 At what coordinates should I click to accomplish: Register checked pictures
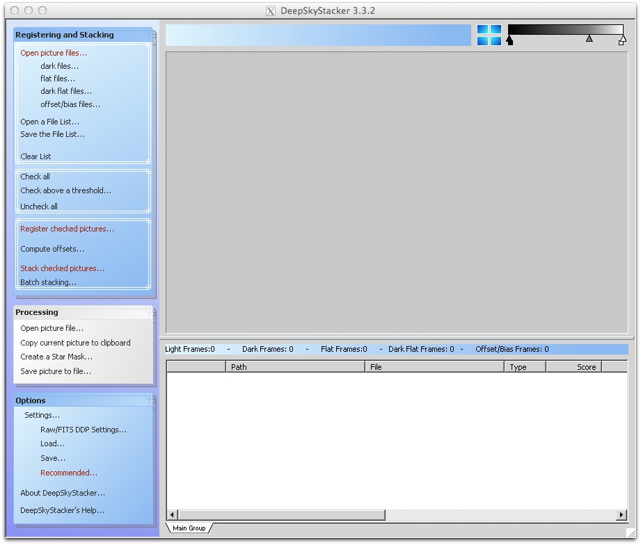tap(68, 229)
